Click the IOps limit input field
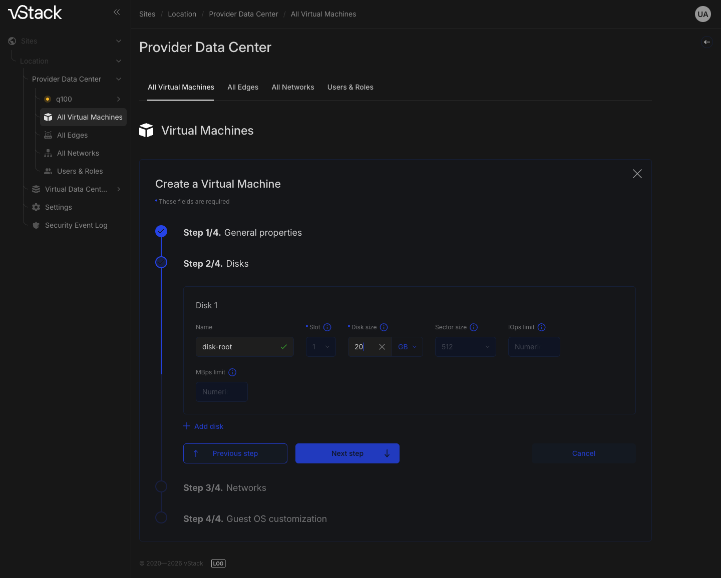This screenshot has height=578, width=721. 534,347
